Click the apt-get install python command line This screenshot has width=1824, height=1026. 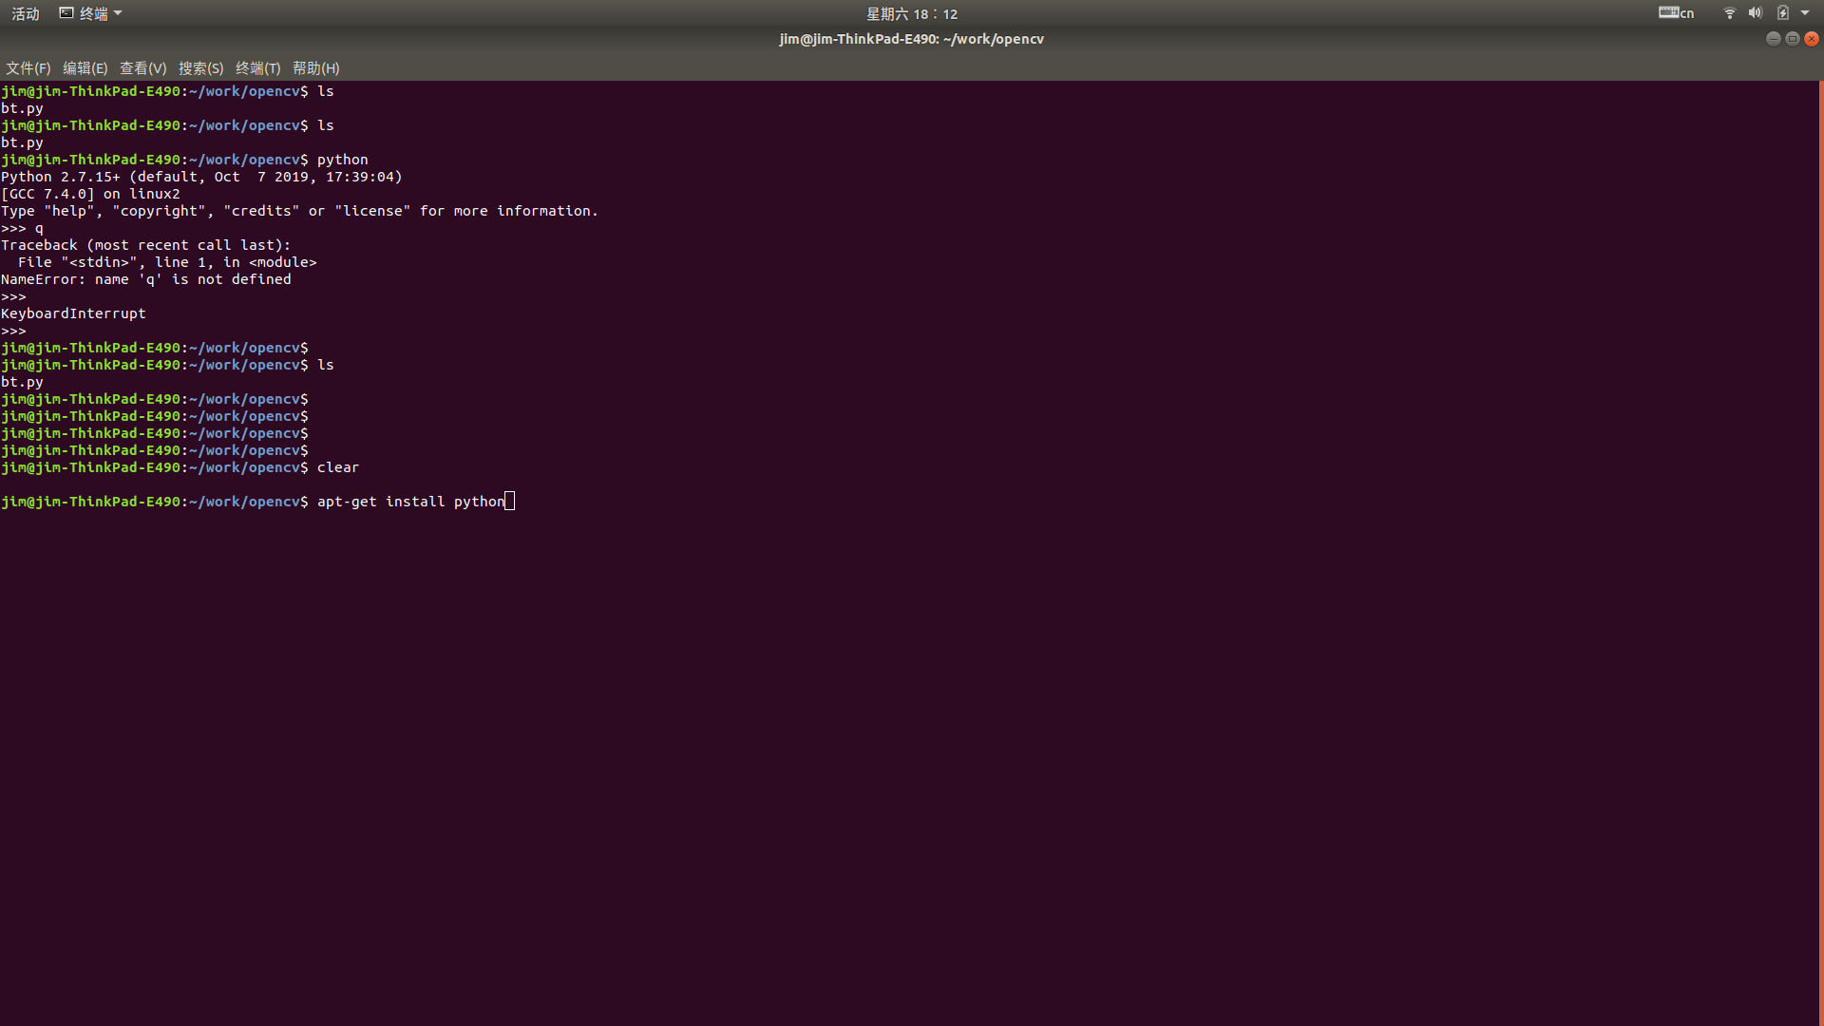coord(410,502)
